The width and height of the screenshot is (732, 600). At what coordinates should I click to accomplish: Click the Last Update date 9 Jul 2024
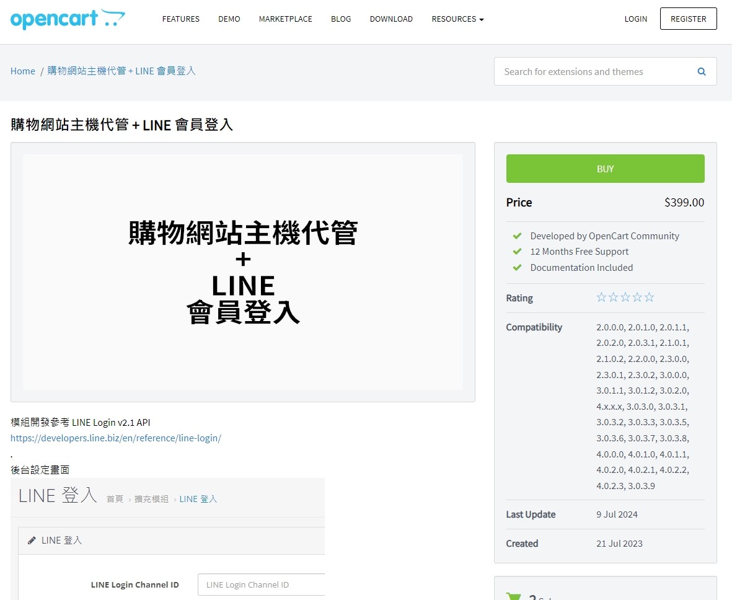[617, 514]
